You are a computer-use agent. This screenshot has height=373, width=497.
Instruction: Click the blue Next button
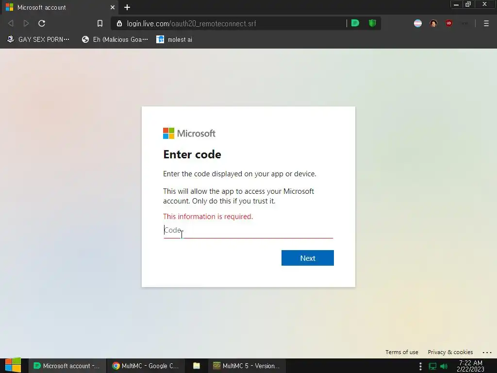pos(307,258)
